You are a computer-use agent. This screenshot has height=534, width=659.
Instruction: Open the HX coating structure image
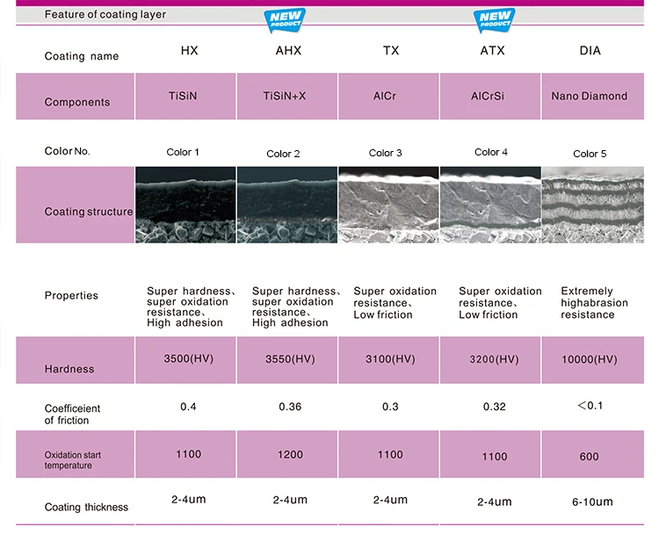point(185,205)
